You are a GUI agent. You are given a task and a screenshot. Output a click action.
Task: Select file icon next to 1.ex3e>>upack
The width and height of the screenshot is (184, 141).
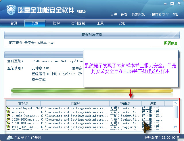click(8, 116)
